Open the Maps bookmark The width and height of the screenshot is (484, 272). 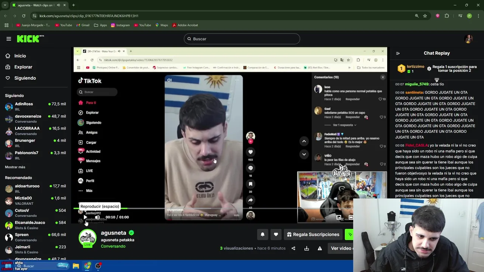[161, 25]
